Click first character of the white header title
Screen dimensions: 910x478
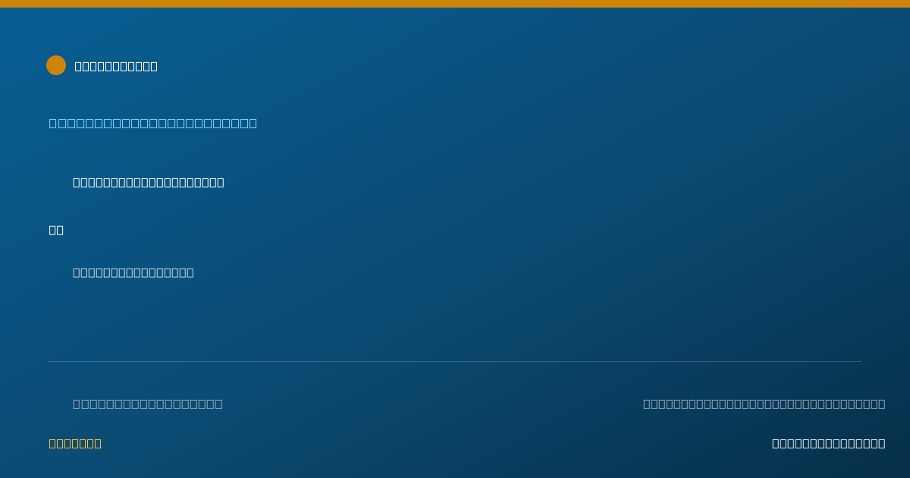tap(78, 66)
